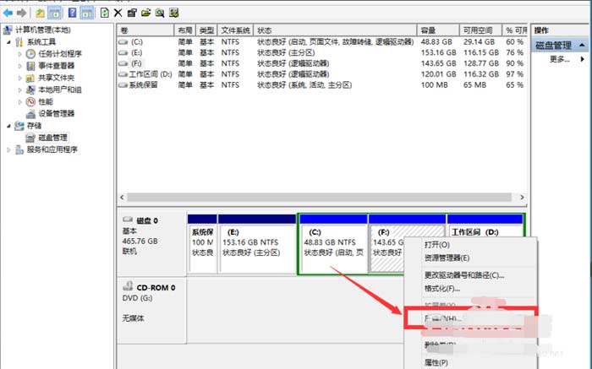Screen dimensions: 592x369
Task: Expand the 共享文件夹 node arrow
Action: (20, 78)
